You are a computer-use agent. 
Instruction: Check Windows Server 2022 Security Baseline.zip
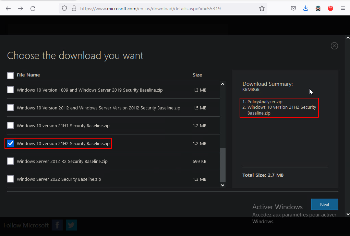11,179
